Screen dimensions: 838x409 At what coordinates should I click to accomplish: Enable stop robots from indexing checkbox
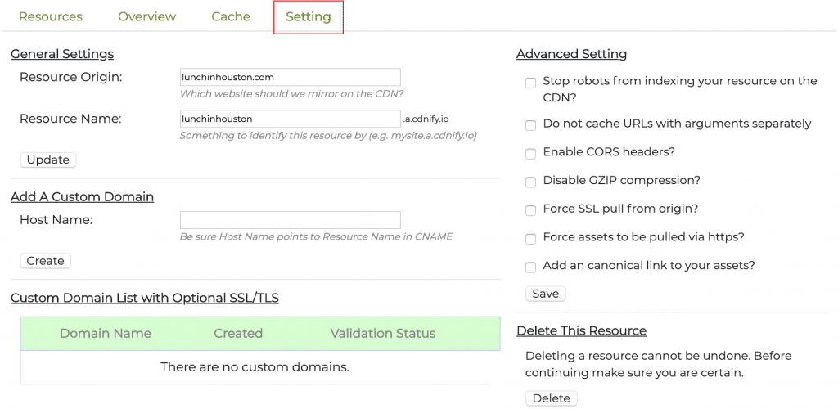[531, 83]
